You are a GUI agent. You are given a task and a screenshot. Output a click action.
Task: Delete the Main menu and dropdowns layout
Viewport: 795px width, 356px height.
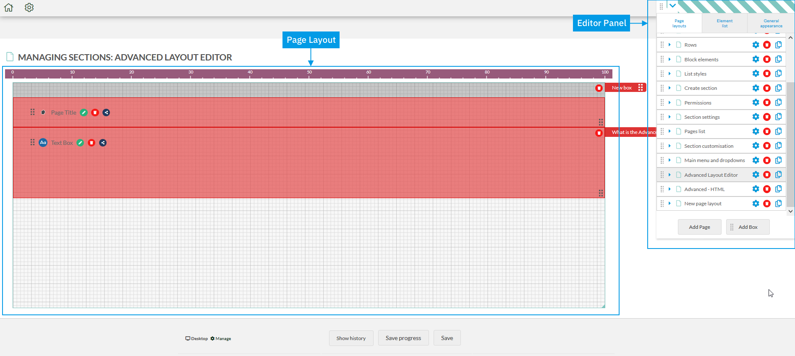[767, 160]
